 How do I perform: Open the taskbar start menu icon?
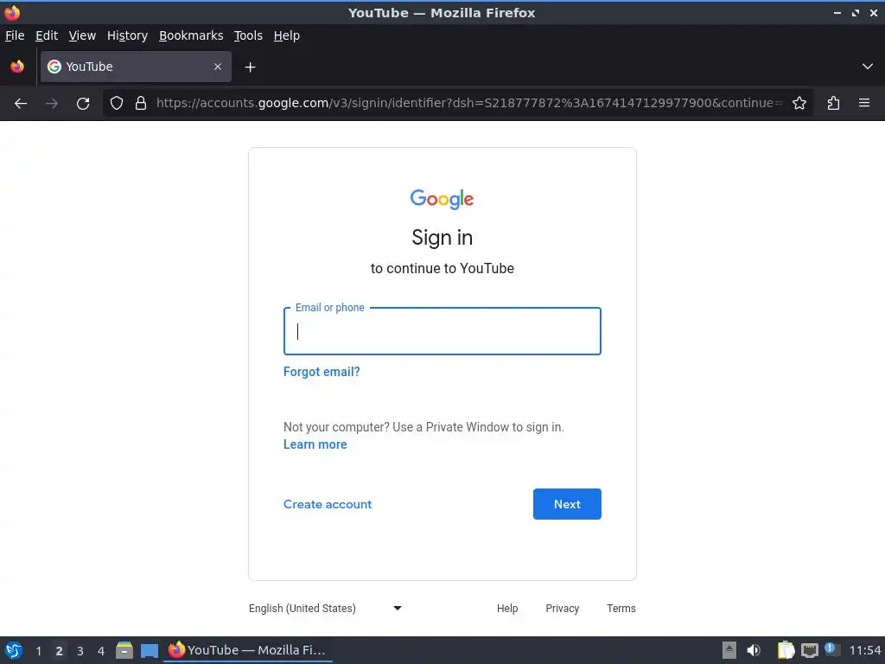tap(14, 650)
